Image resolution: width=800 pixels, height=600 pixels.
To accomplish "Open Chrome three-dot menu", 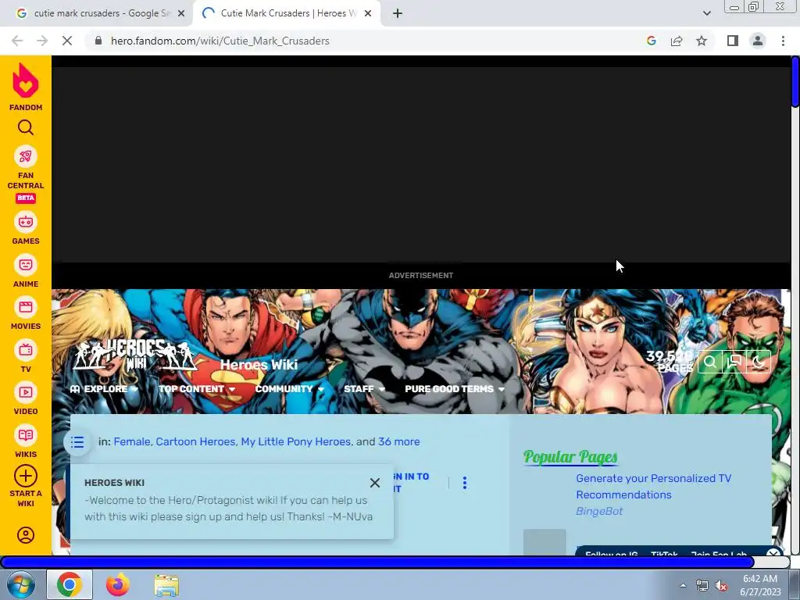I will click(783, 41).
